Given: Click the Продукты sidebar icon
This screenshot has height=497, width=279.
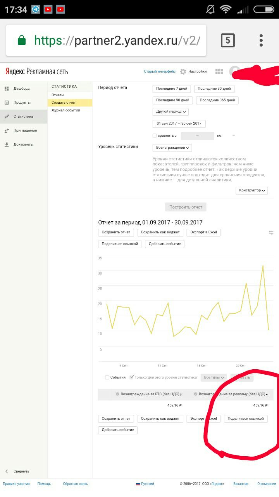Looking at the screenshot, I should pos(7,103).
